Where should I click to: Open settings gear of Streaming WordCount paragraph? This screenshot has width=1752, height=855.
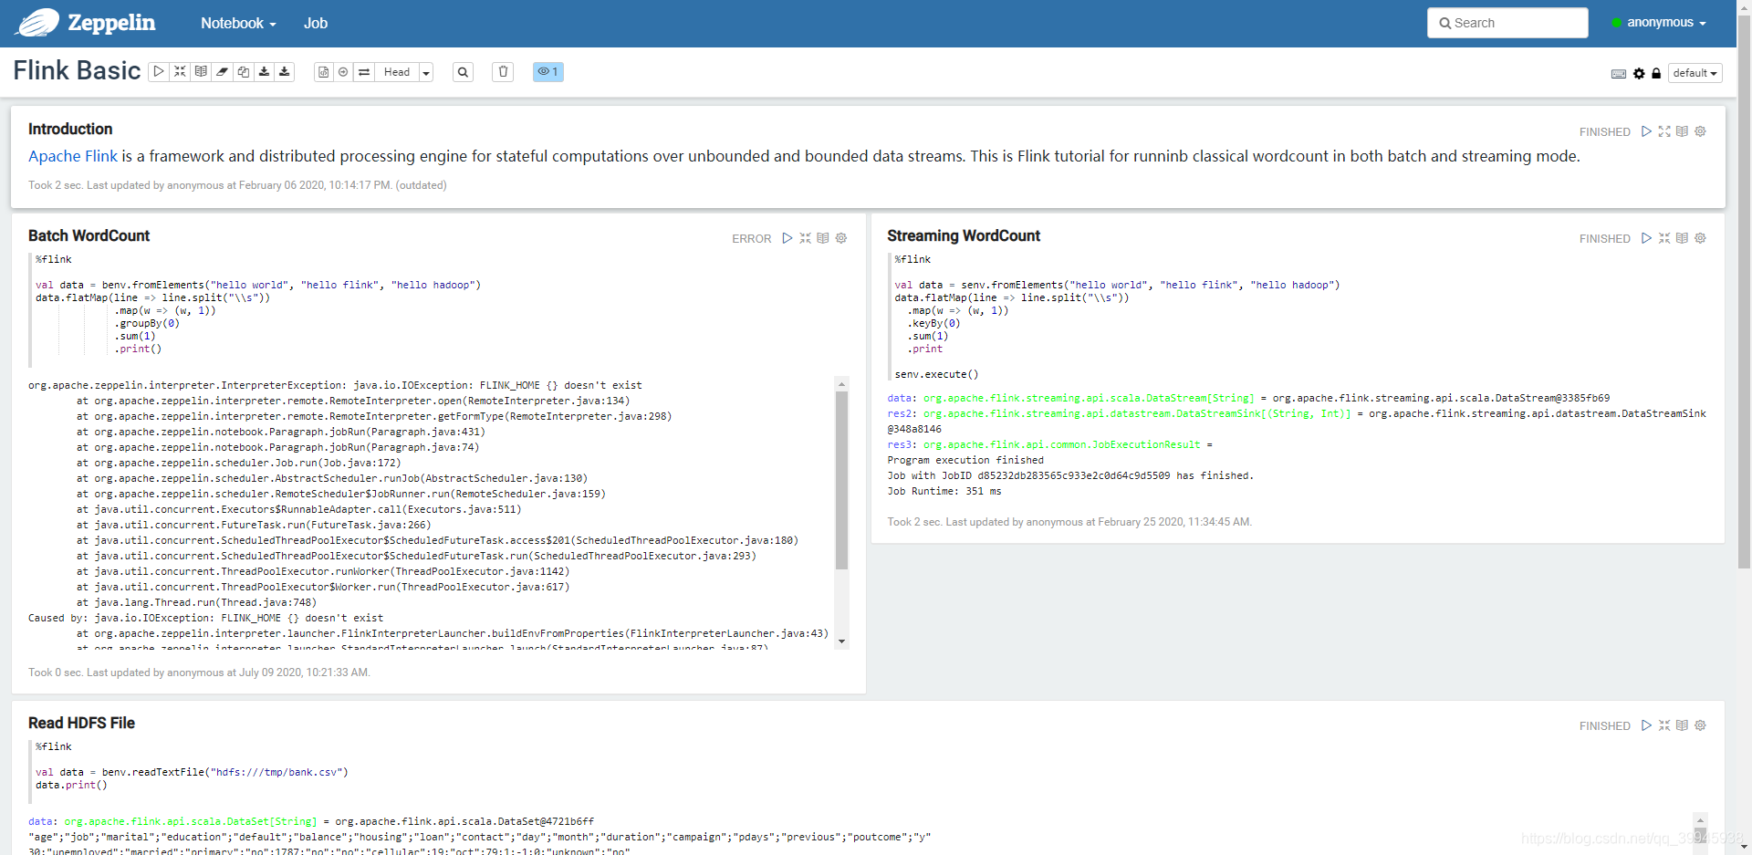coord(1700,238)
